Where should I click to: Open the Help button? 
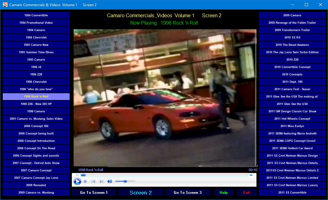pyautogui.click(x=224, y=193)
